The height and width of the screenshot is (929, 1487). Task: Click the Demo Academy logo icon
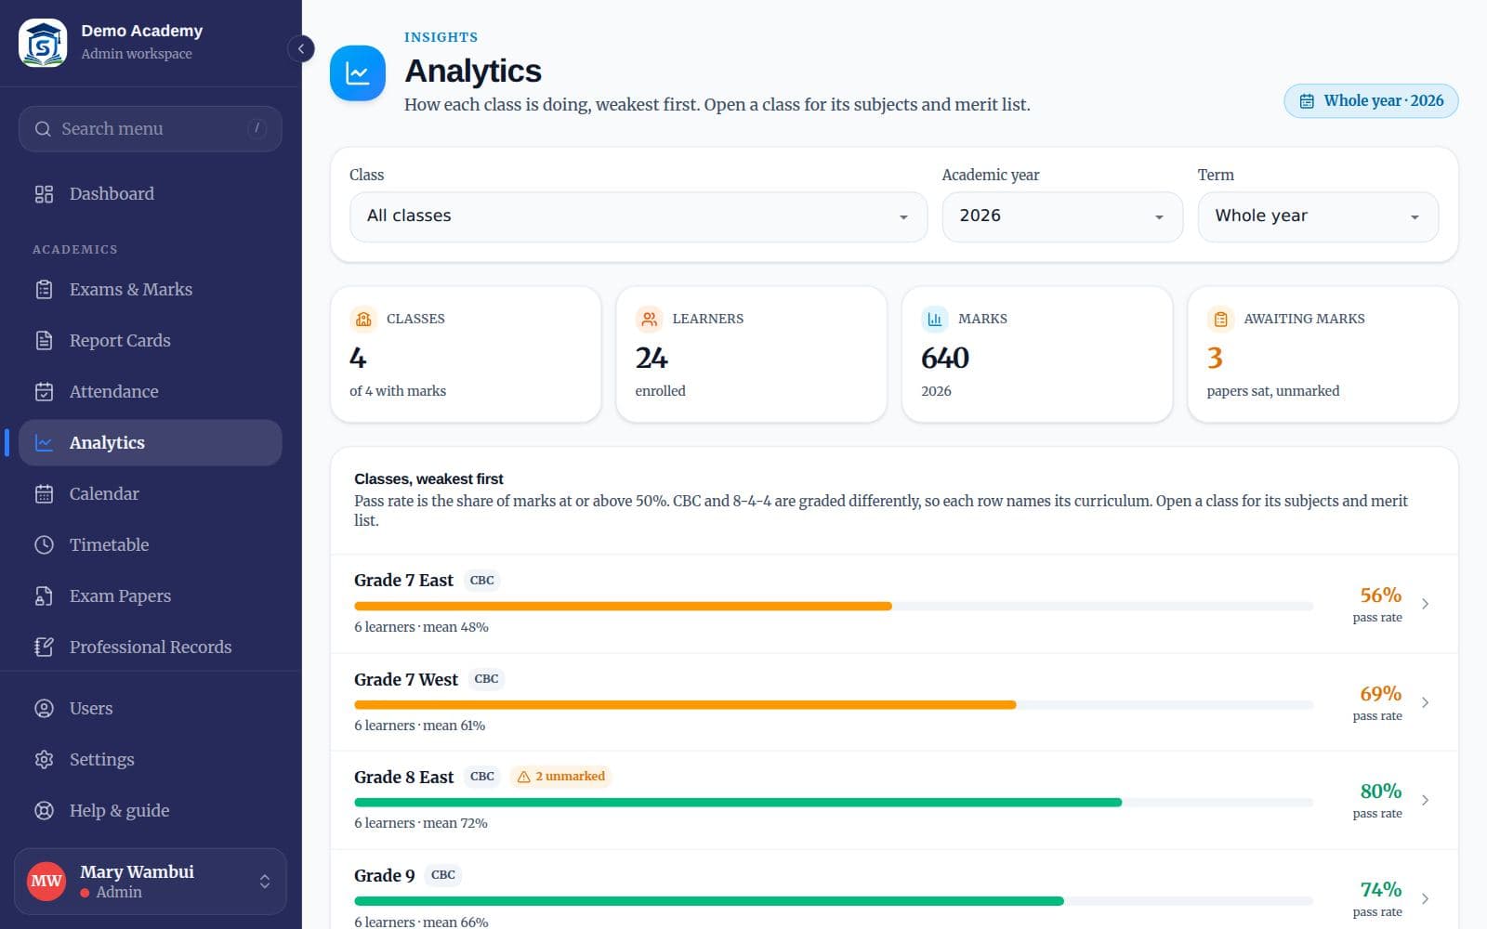[x=43, y=43]
